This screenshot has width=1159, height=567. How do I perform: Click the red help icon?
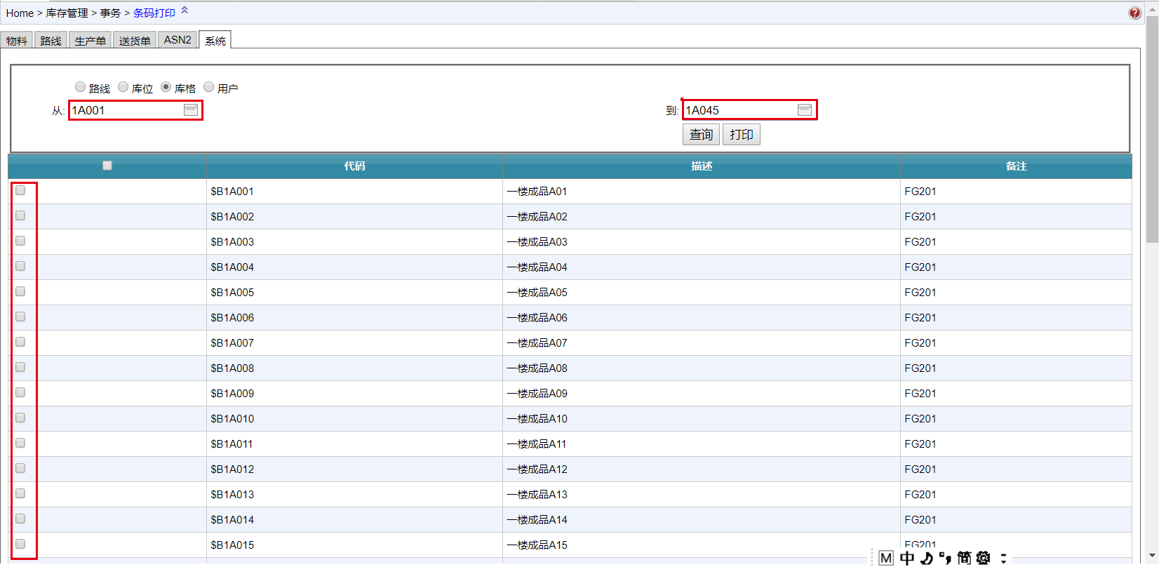tap(1134, 13)
